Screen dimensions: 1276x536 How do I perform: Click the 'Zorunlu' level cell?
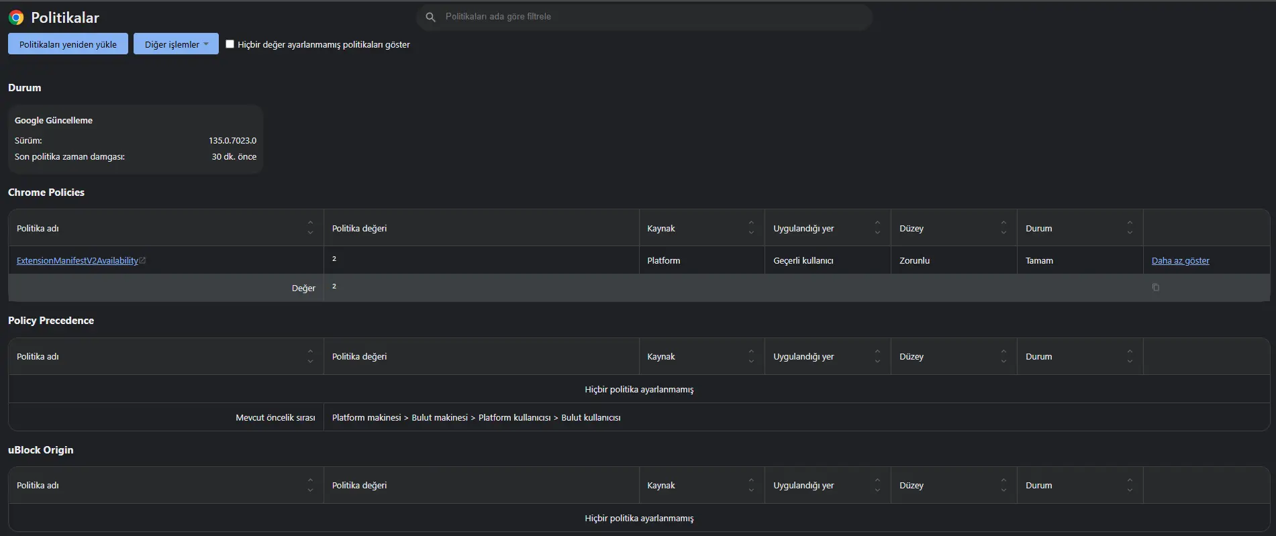point(914,261)
